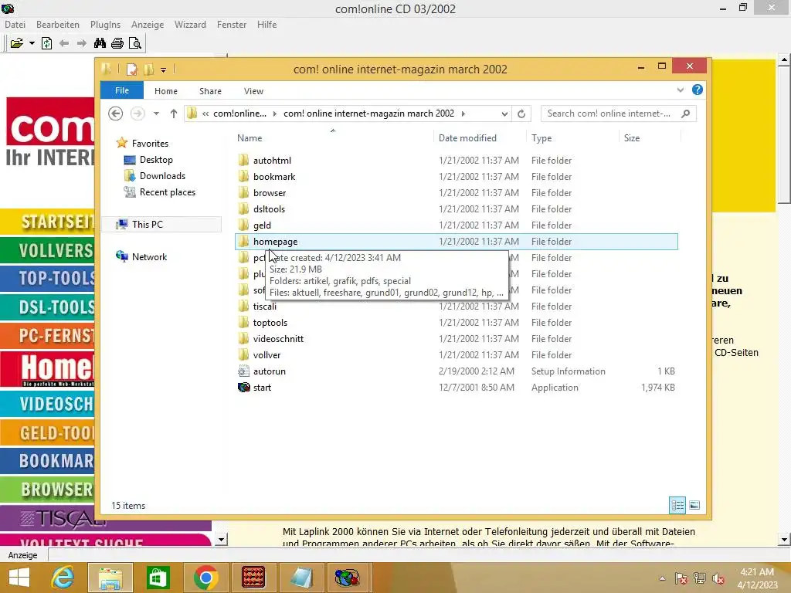The width and height of the screenshot is (791, 593).
Task: Click the up one level arrow
Action: click(174, 114)
